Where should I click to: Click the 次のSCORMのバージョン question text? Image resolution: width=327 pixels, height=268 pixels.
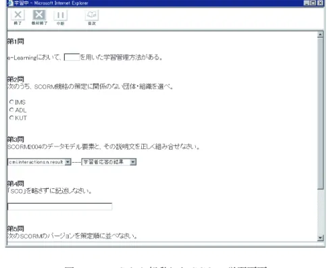(72, 236)
